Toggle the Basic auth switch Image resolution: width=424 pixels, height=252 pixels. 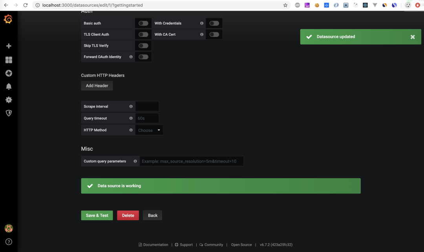(x=143, y=23)
